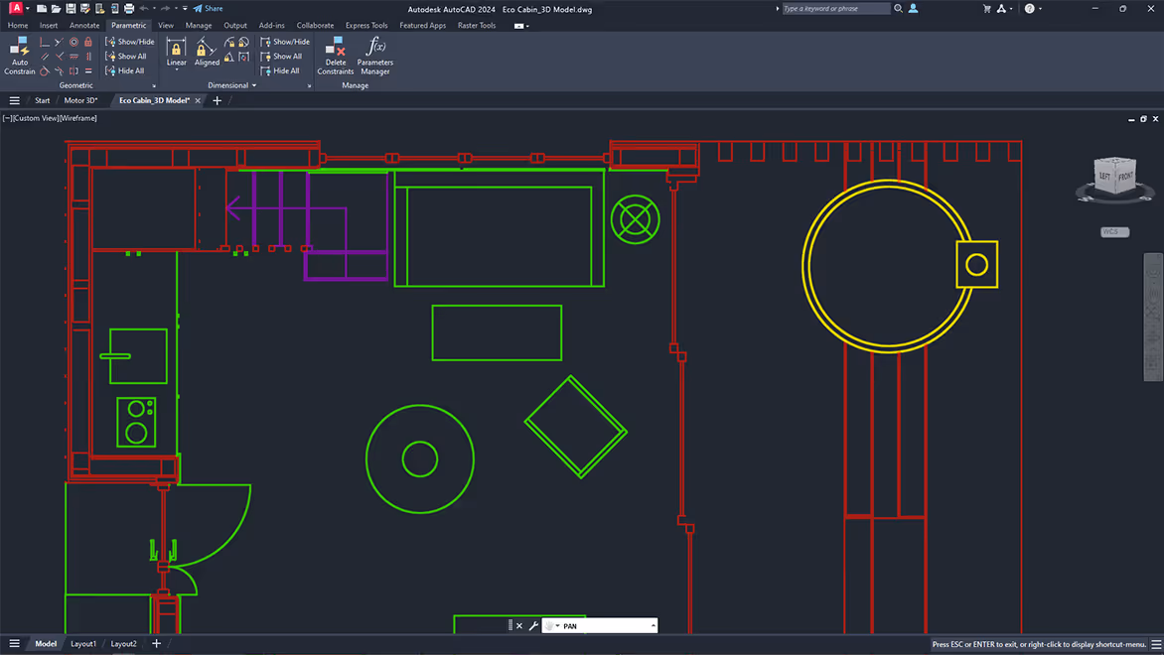Click Show All dimensional constraints
Image resolution: width=1164 pixels, height=655 pixels.
pos(281,57)
